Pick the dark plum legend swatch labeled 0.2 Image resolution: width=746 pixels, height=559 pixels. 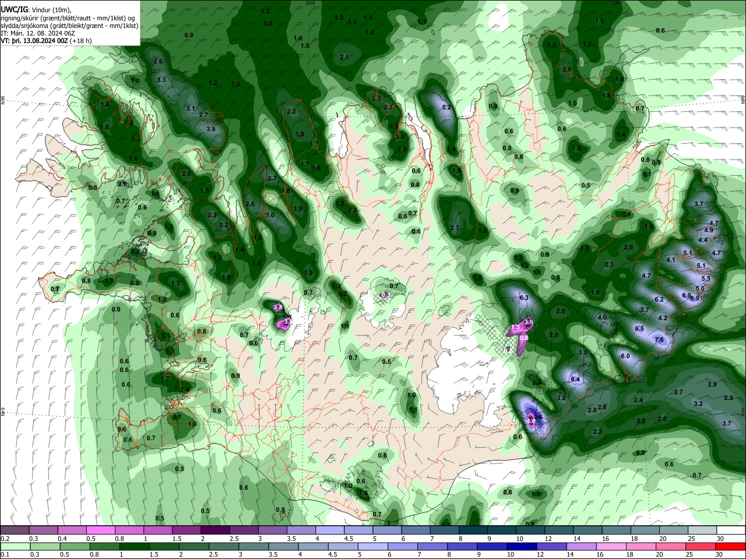click(15, 530)
